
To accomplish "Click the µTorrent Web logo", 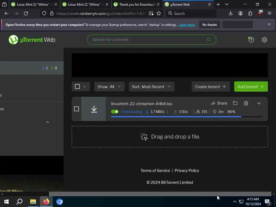I will click(32, 40).
